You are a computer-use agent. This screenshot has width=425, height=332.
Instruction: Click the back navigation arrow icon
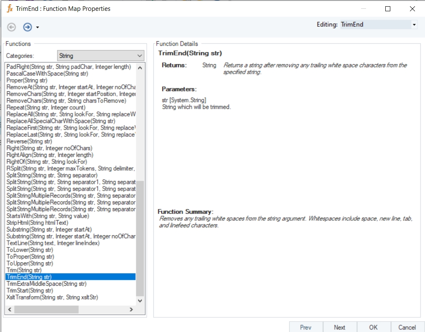click(12, 27)
